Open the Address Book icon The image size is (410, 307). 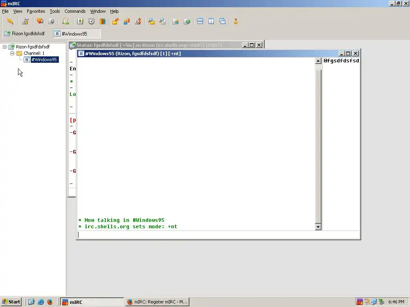tap(80, 21)
